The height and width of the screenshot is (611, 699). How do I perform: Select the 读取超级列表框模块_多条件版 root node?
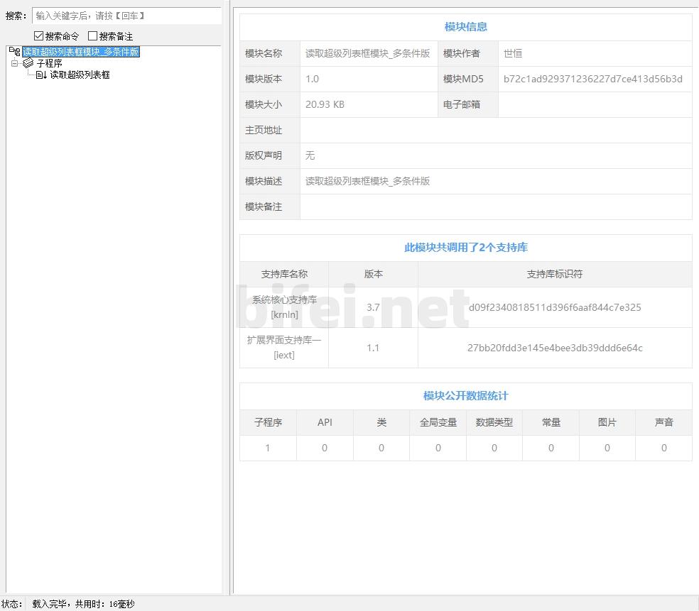(80, 52)
